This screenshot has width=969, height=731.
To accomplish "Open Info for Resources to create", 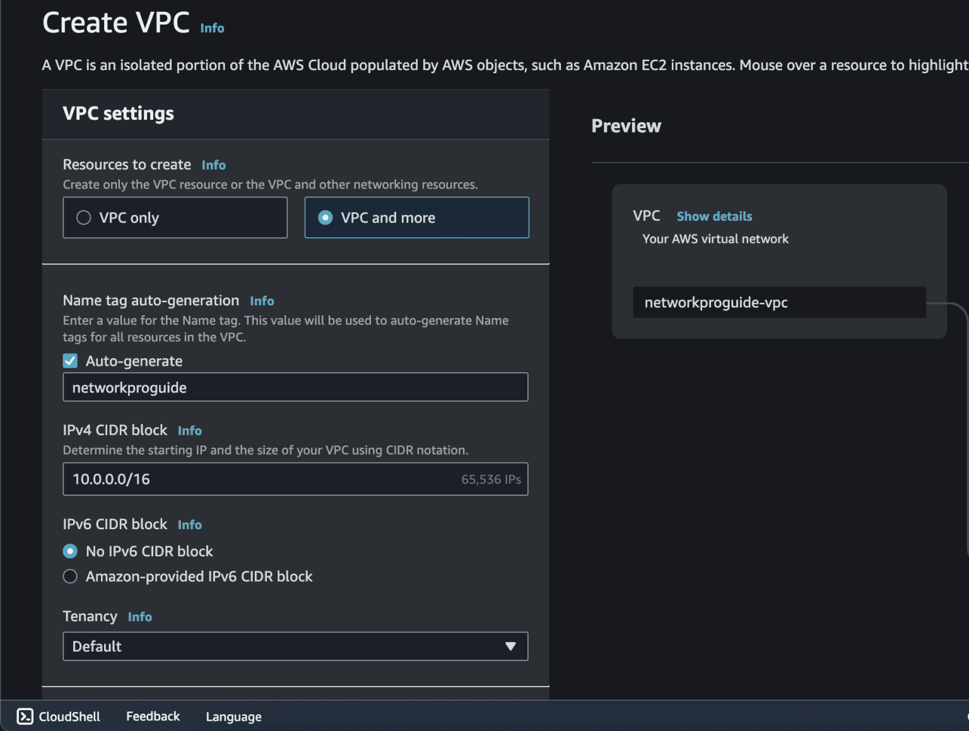I will pos(213,165).
